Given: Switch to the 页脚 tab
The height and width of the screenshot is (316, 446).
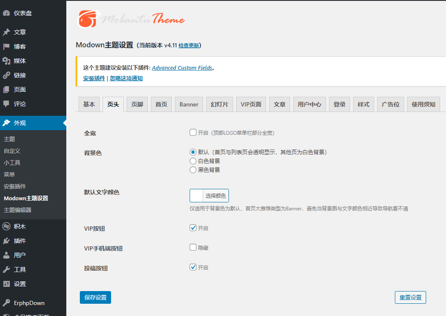Looking at the screenshot, I should [137, 104].
